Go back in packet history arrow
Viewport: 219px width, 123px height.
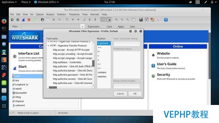[x=73, y=20]
